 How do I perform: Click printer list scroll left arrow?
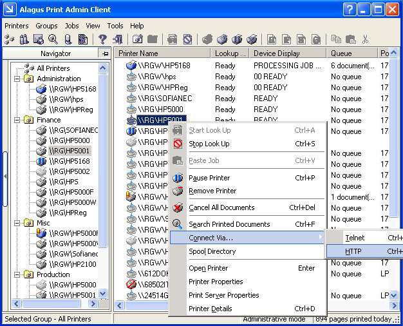[119, 305]
